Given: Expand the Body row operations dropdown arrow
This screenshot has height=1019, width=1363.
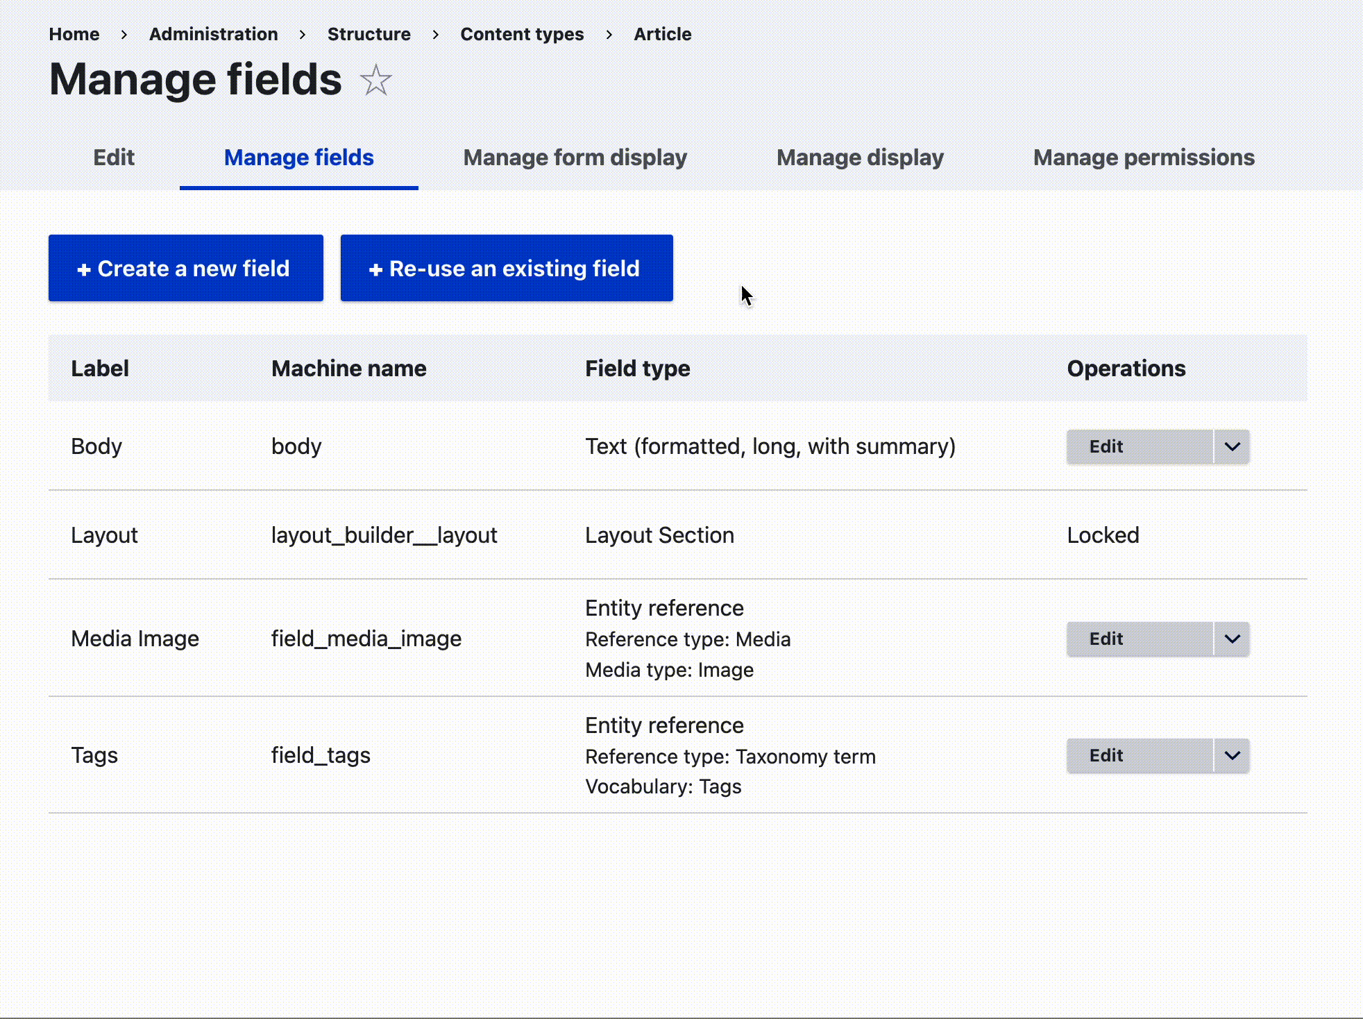Looking at the screenshot, I should coord(1232,446).
